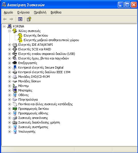Click the sound, video and game controllers icon
Image resolution: width=138 pixels, height=153 pixels.
coord(15,58)
